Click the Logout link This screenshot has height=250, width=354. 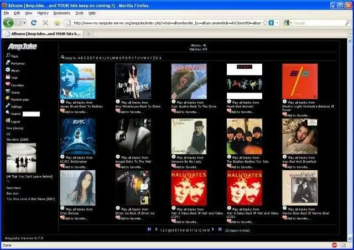(x=15, y=122)
